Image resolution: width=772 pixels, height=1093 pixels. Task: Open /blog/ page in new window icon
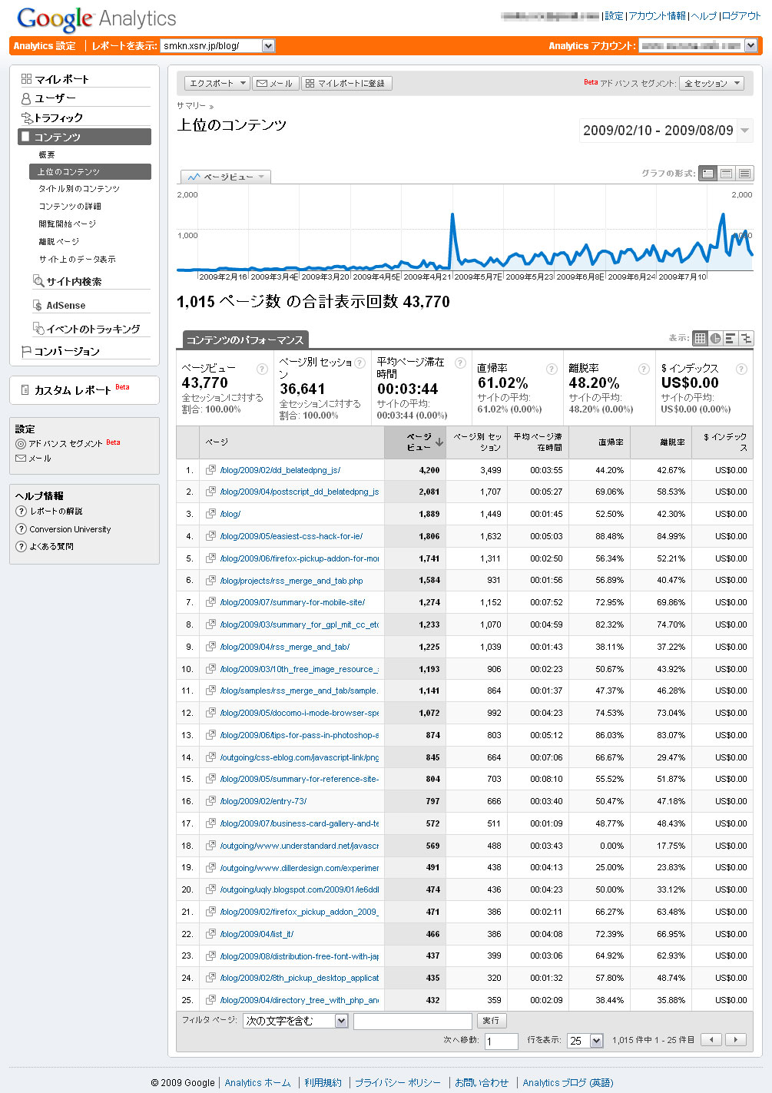coord(210,514)
